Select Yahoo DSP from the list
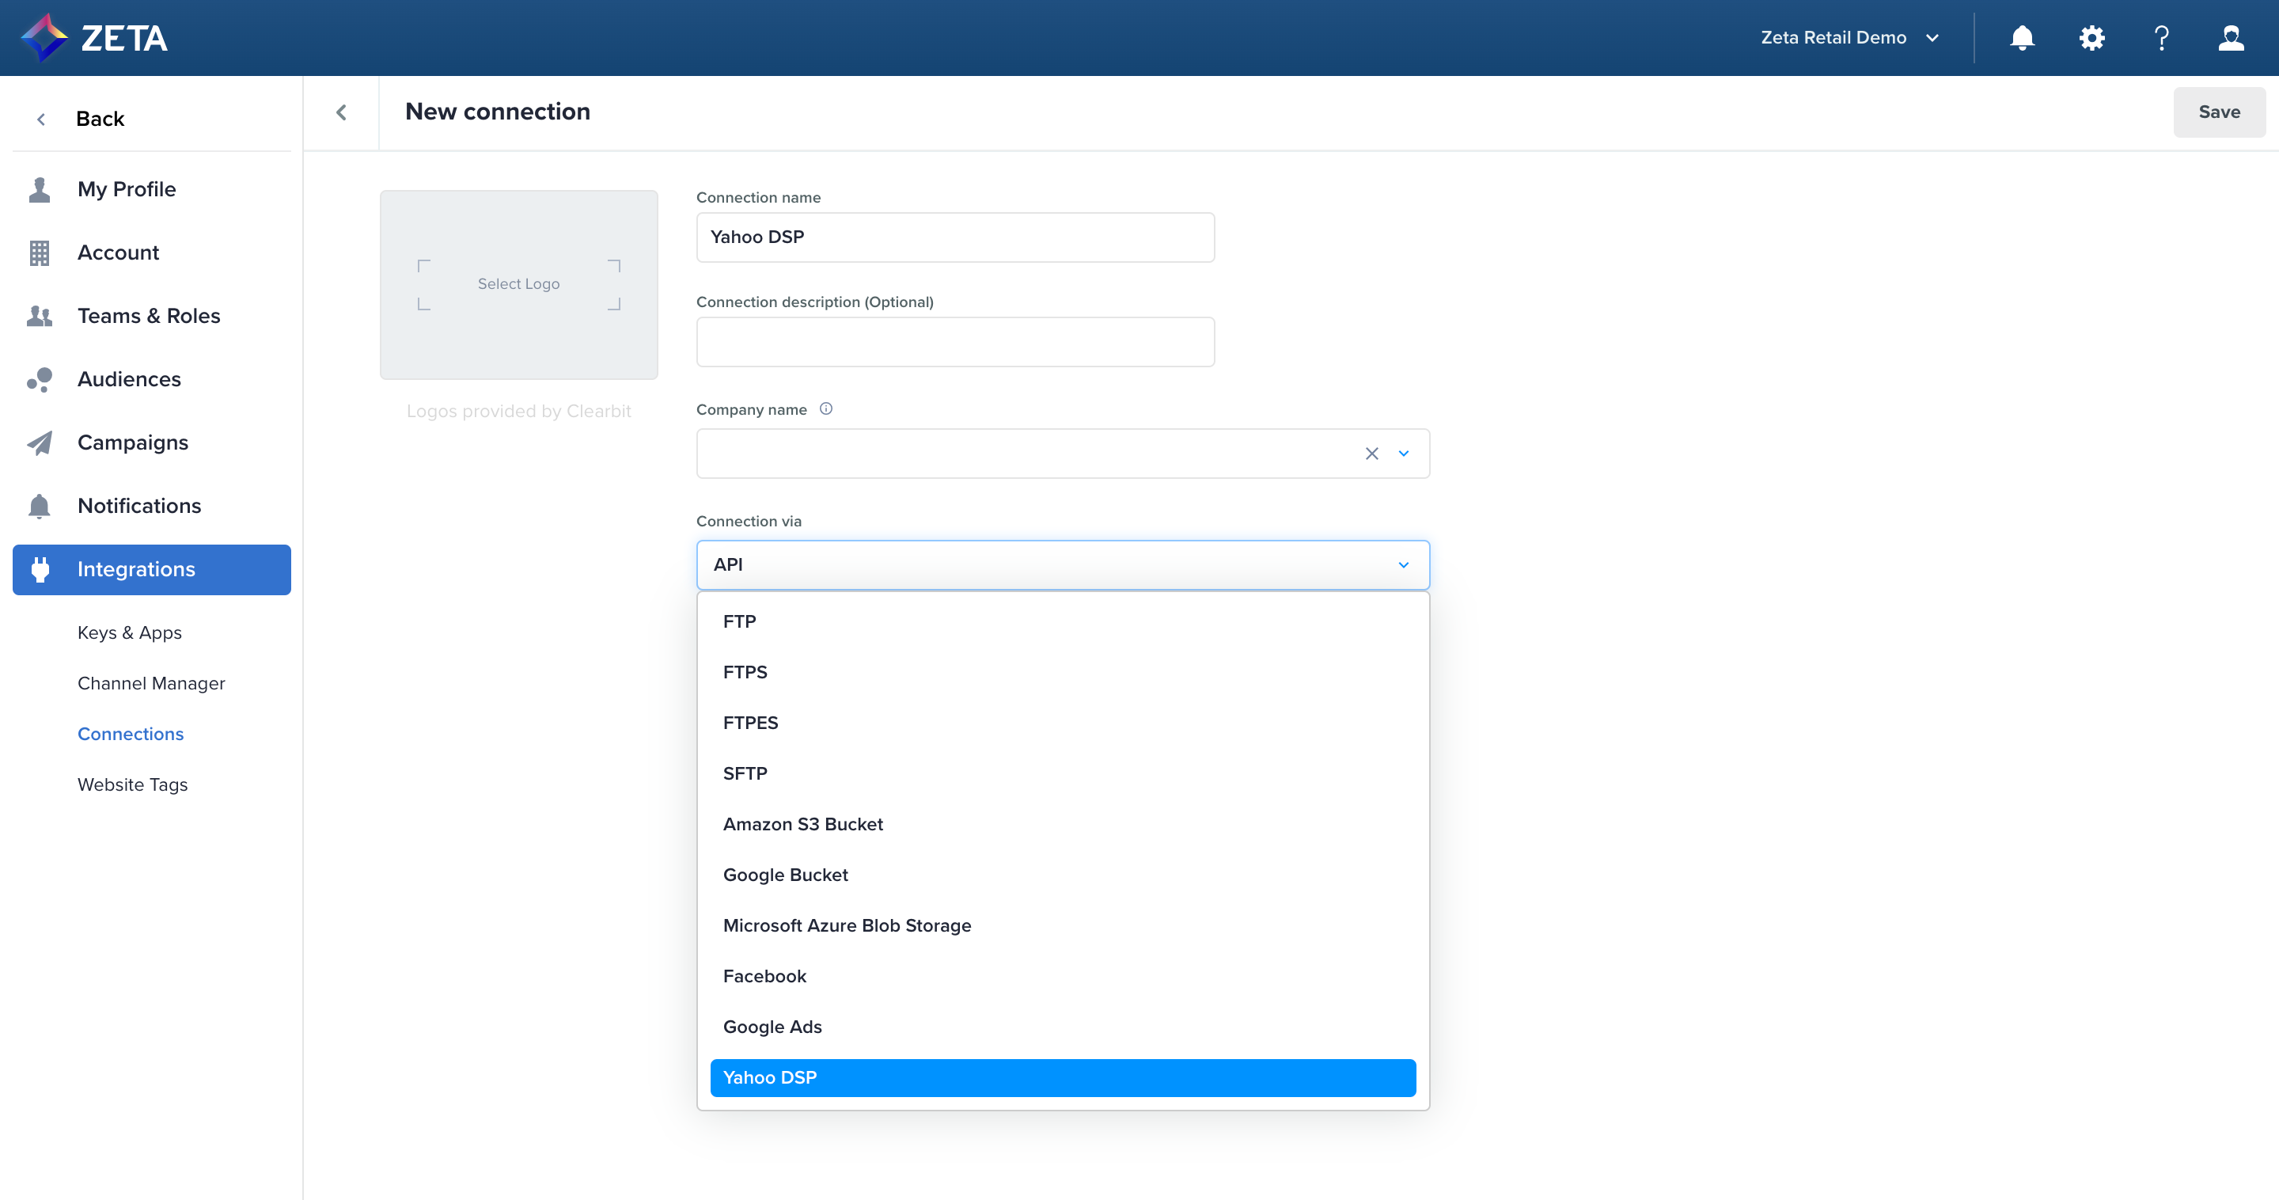 click(x=1062, y=1078)
